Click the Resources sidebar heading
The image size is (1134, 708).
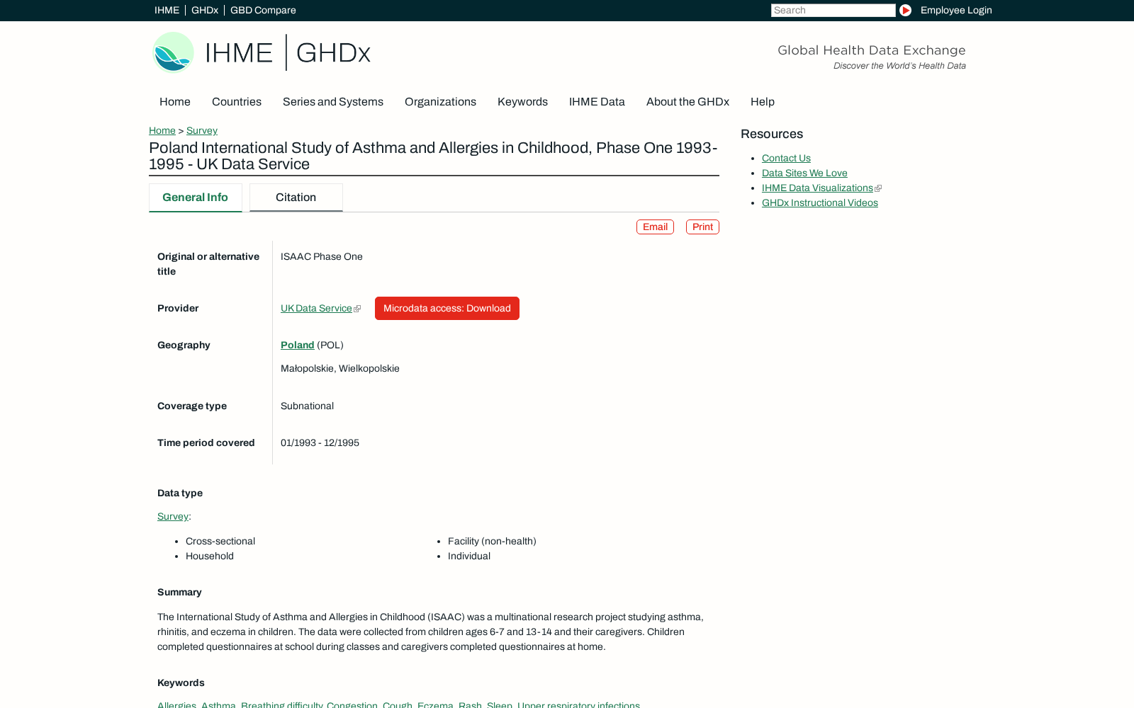(x=772, y=134)
